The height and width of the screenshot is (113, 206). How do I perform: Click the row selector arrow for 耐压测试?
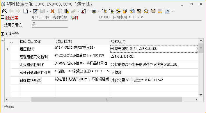coord(7,49)
